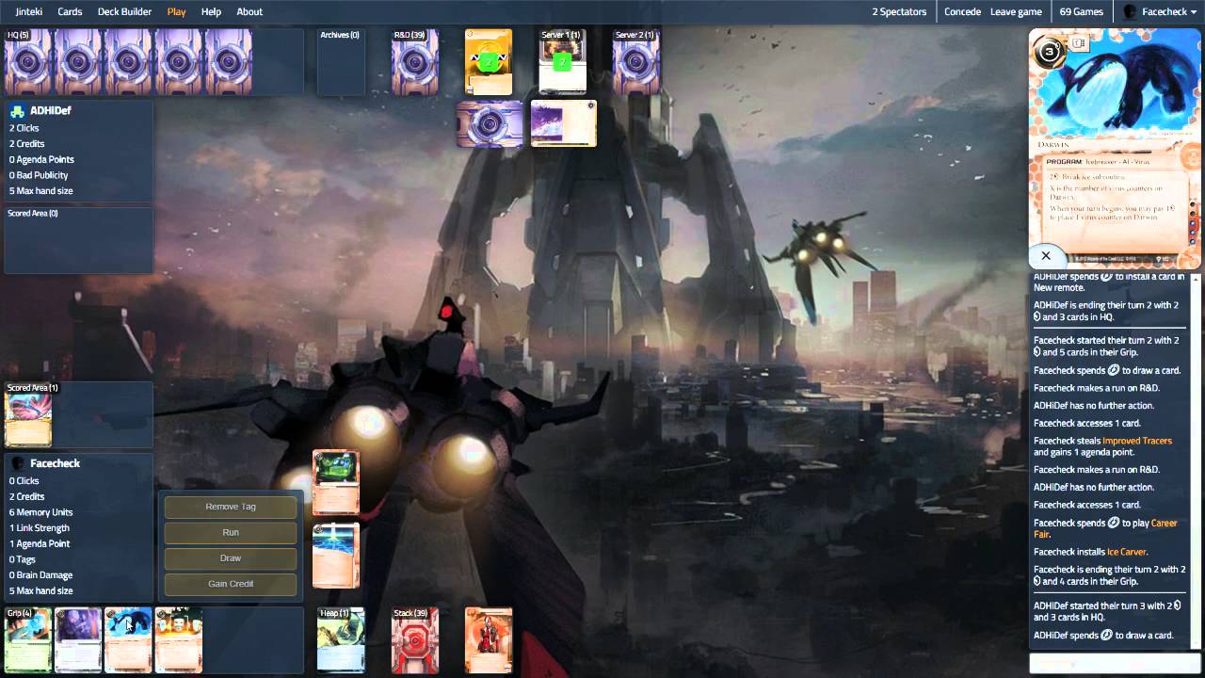This screenshot has width=1205, height=678.
Task: Click ADHiDef's 0 Bad Publicity text
Action: coord(39,175)
